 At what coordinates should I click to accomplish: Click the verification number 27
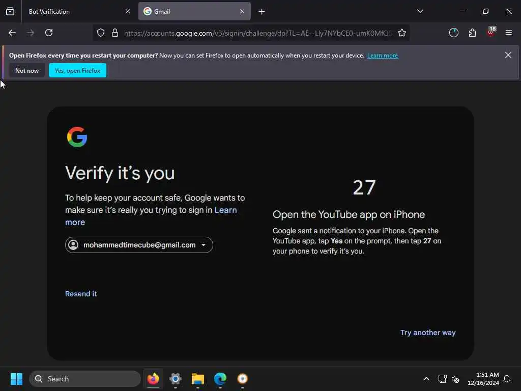click(364, 187)
